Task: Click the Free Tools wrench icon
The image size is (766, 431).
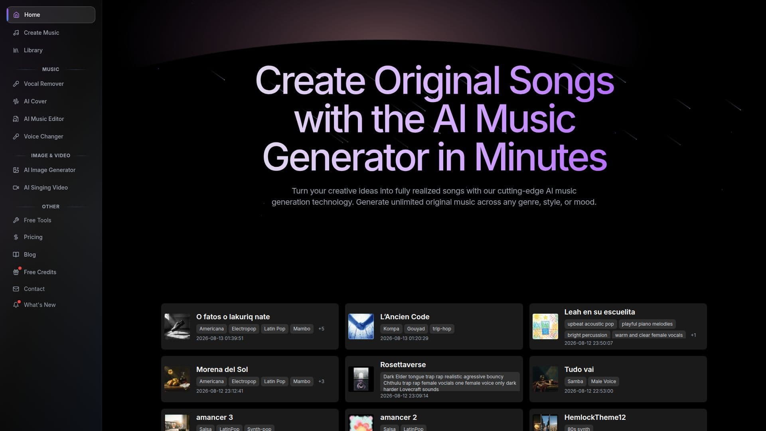Action: click(x=16, y=220)
